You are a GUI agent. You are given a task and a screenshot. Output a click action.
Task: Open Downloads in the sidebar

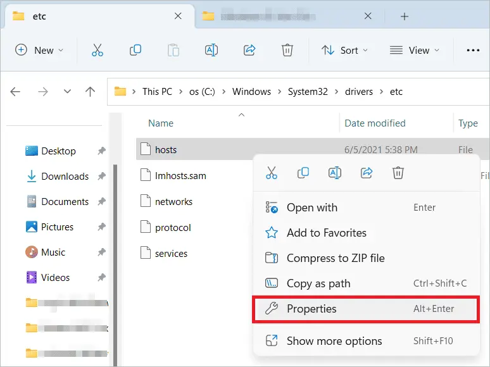click(x=65, y=177)
